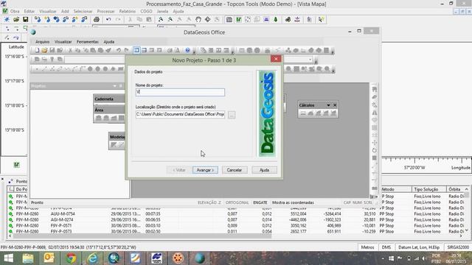The image size is (472, 265).
Task: Click the browse '...' button beside Localização
Action: [232, 115]
